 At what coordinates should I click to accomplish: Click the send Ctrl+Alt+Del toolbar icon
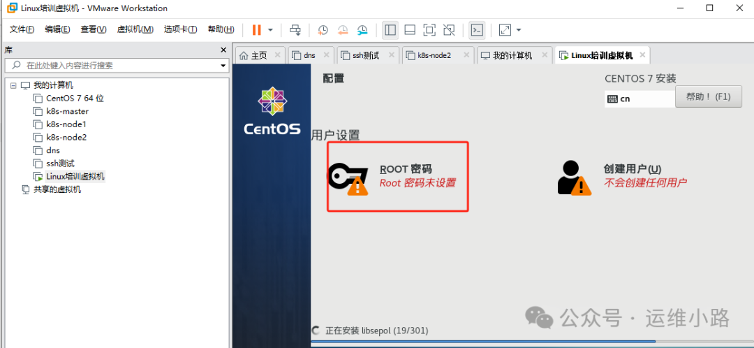[x=295, y=30]
